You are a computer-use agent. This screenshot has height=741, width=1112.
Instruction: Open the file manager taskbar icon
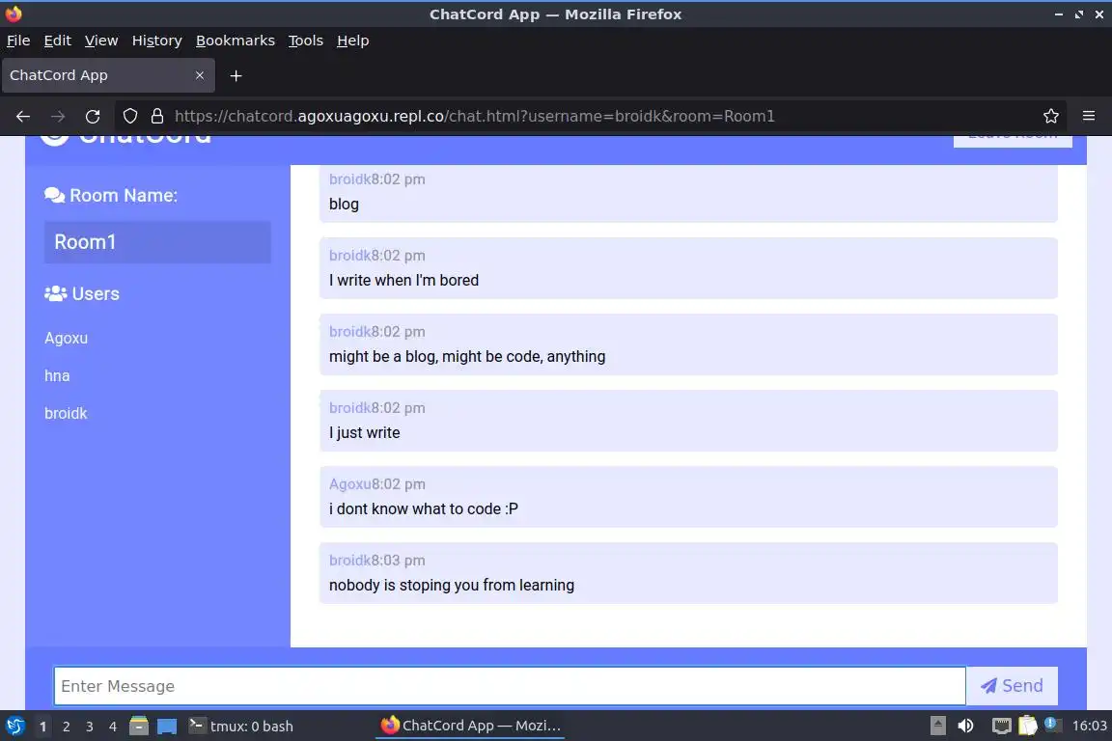click(x=139, y=727)
